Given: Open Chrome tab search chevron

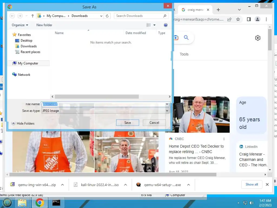Looking at the screenshot, I should (239, 10).
